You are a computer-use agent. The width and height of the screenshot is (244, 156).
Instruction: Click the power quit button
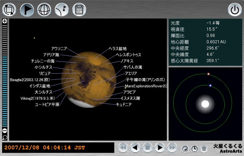[235, 10]
